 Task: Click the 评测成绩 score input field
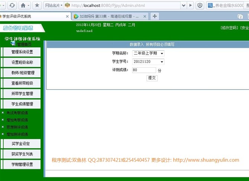144,70
